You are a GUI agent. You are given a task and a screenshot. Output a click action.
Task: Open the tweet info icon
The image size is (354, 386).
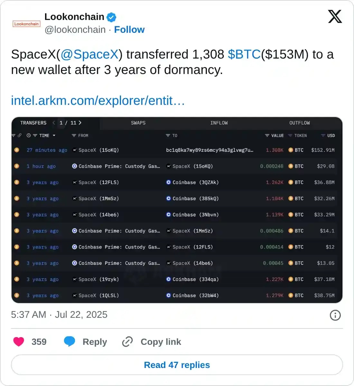pyautogui.click(x=335, y=315)
